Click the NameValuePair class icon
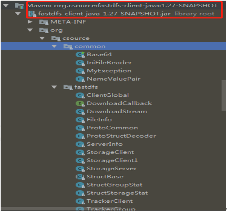The width and height of the screenshot is (227, 216). coord(80,79)
